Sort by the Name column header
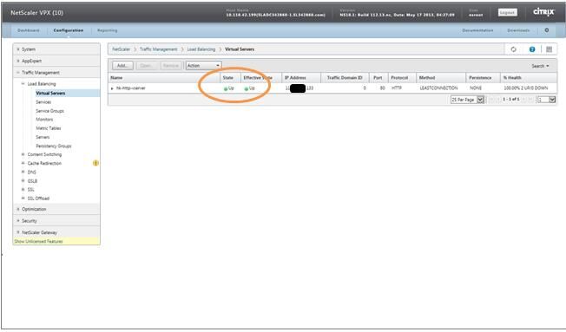Image resolution: width=566 pixels, height=332 pixels. point(164,78)
